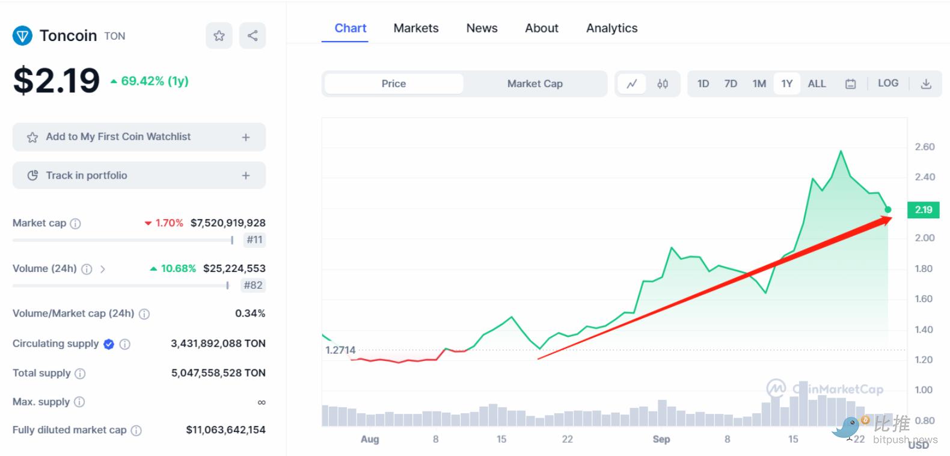Download chart data icon
Image resolution: width=950 pixels, height=456 pixels.
tap(926, 84)
